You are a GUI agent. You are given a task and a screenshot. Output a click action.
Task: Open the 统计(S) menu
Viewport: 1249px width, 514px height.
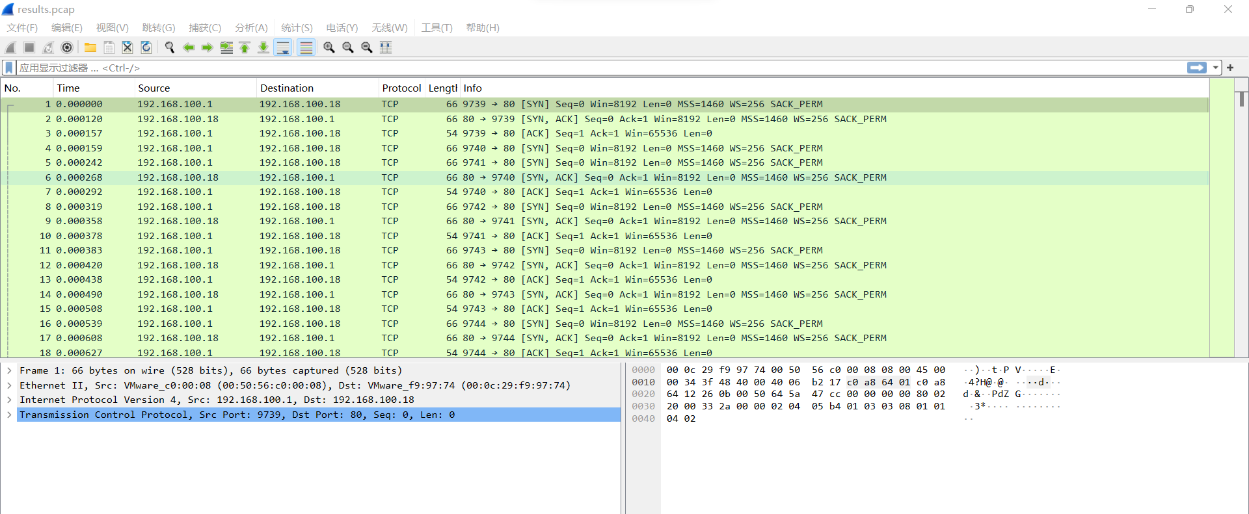pos(297,28)
